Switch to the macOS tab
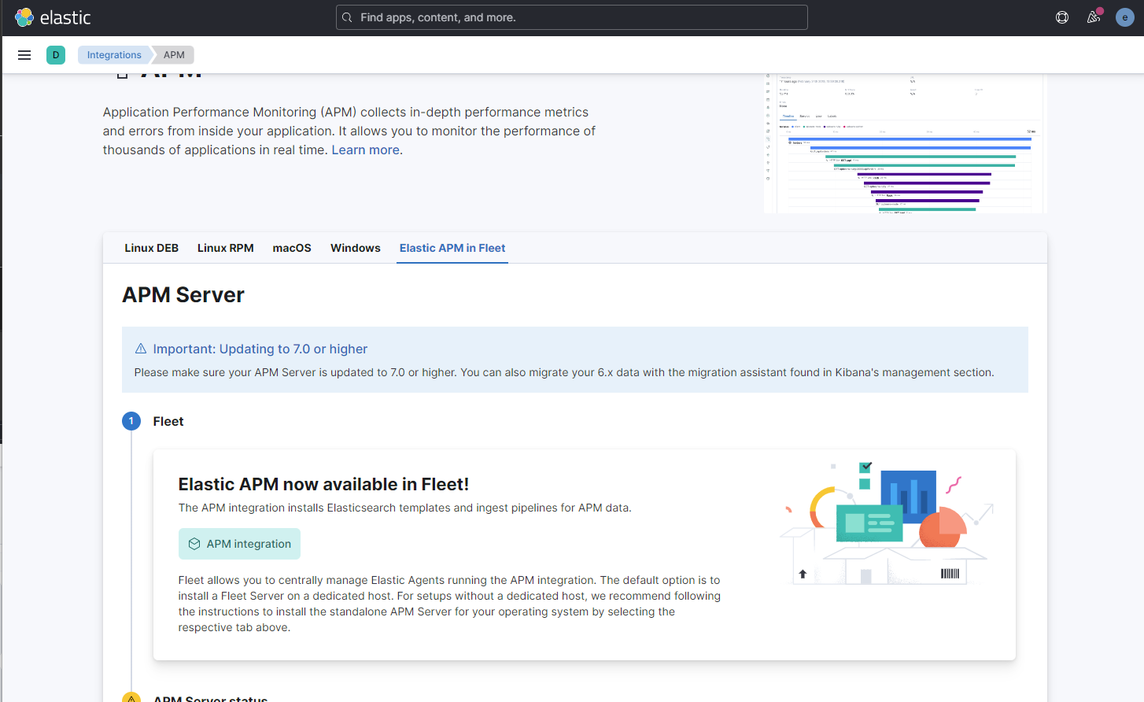The image size is (1144, 702). (x=292, y=248)
